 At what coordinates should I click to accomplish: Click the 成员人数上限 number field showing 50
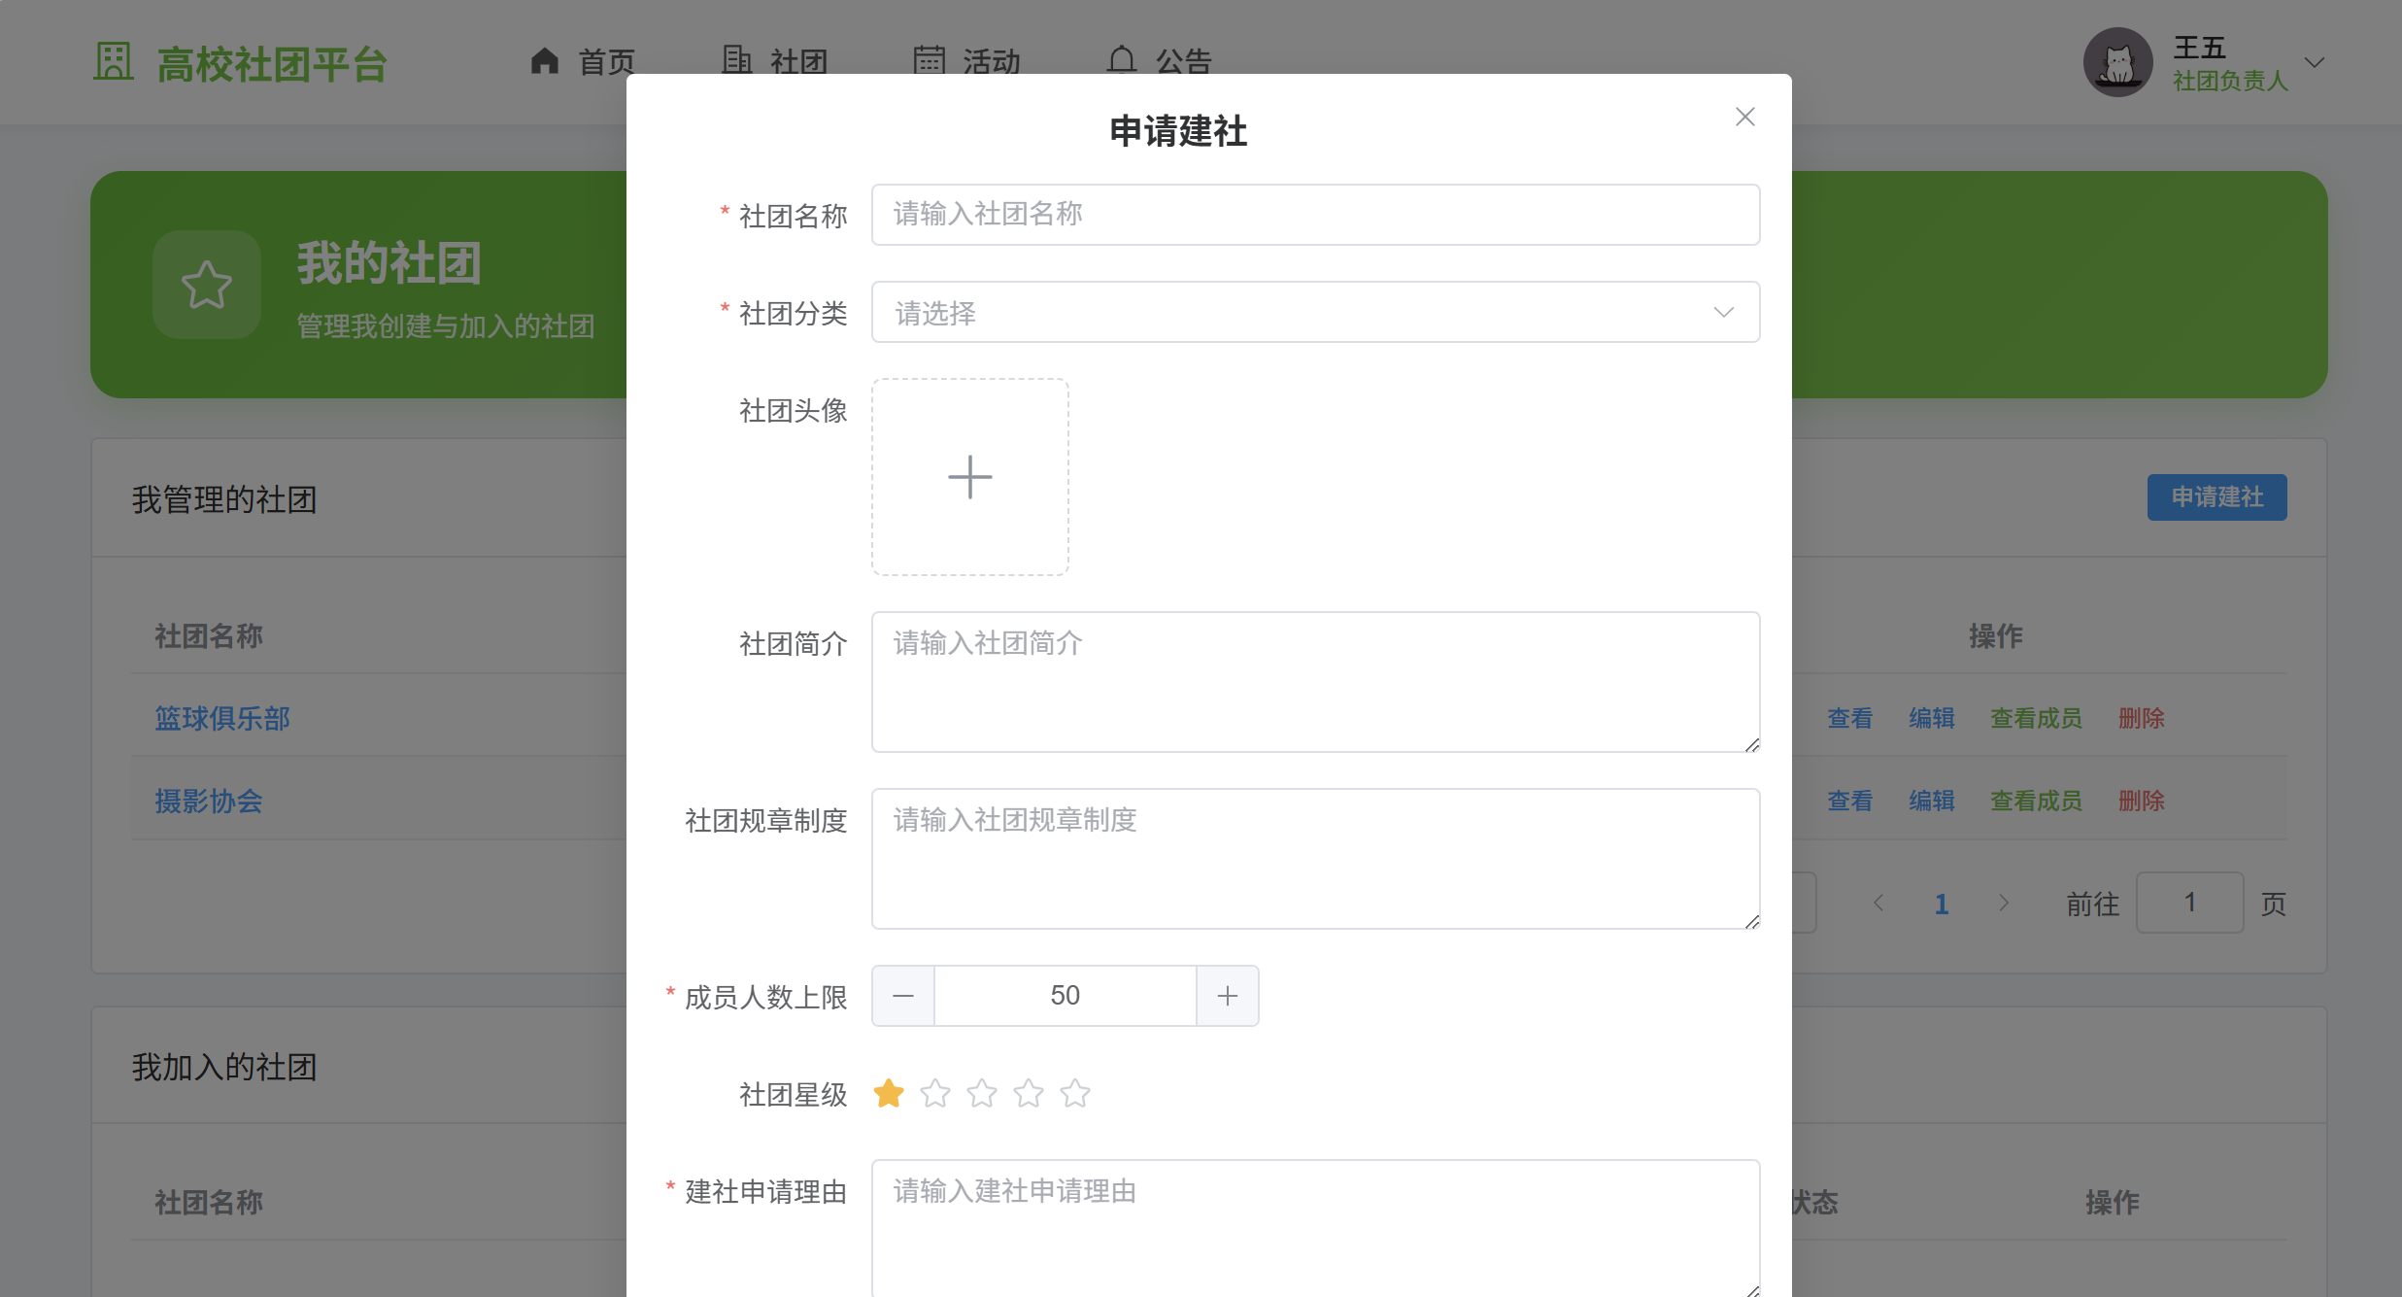click(x=1066, y=996)
